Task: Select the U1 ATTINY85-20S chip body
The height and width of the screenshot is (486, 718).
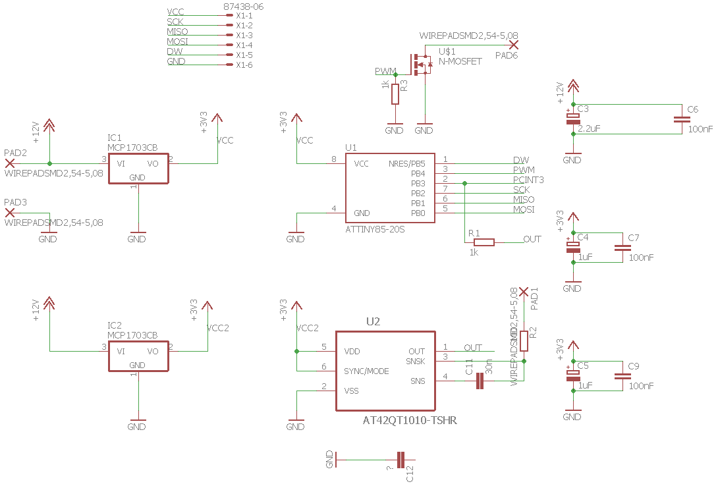Action: [x=390, y=188]
